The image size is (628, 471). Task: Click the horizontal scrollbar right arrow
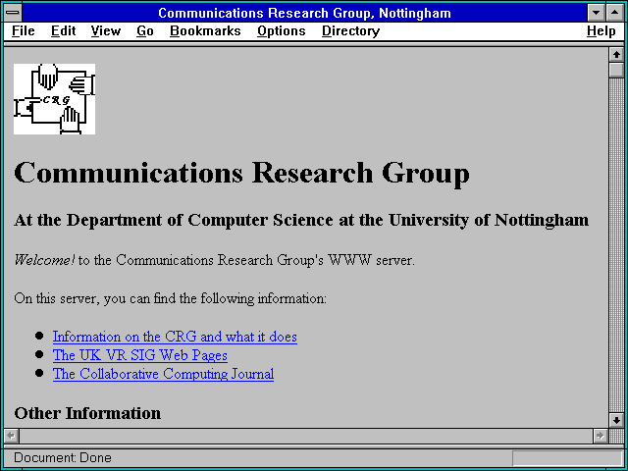pos(601,436)
